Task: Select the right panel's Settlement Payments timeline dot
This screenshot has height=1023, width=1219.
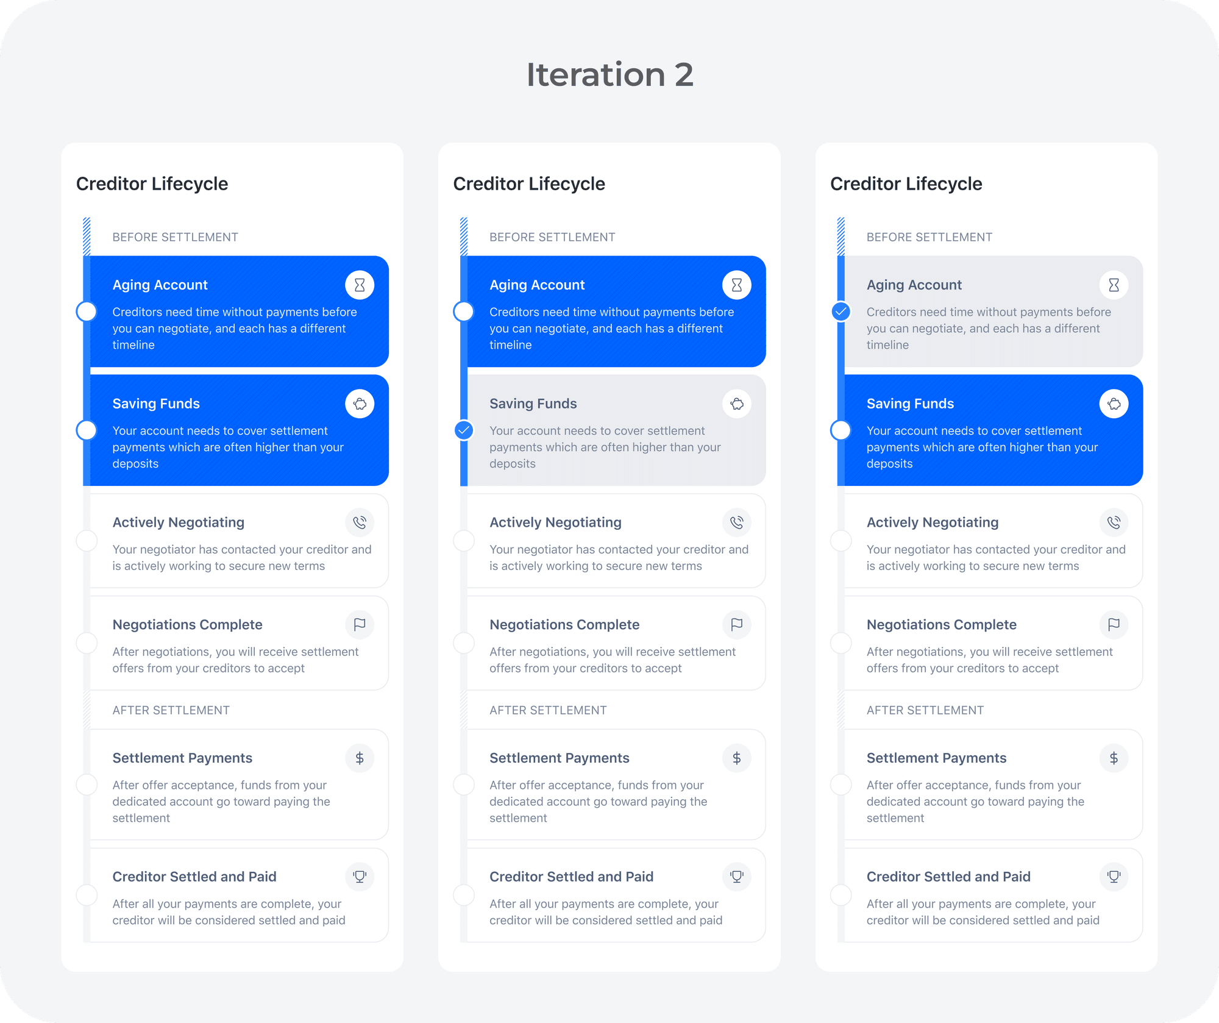Action: coord(841,785)
